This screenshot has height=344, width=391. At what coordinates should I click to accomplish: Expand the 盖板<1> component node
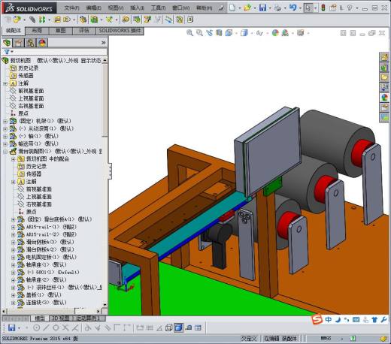click(14, 295)
